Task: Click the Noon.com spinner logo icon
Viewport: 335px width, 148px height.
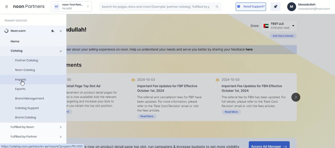Action: pyautogui.click(x=7, y=31)
